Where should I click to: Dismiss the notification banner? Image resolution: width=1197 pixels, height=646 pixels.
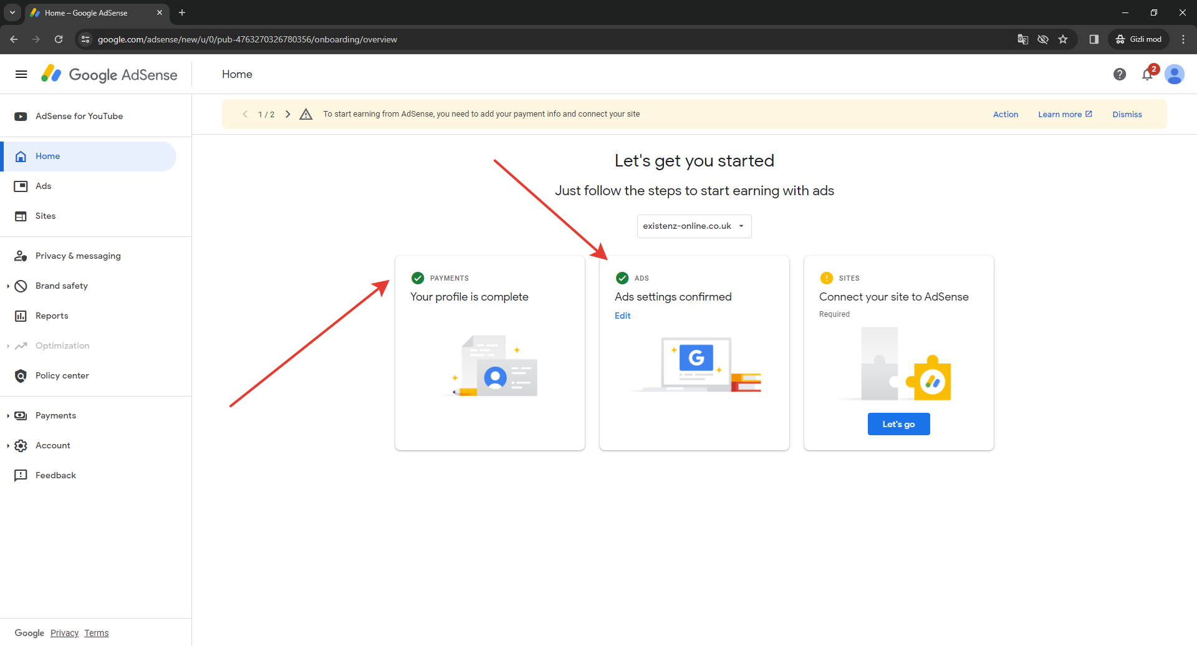point(1127,115)
